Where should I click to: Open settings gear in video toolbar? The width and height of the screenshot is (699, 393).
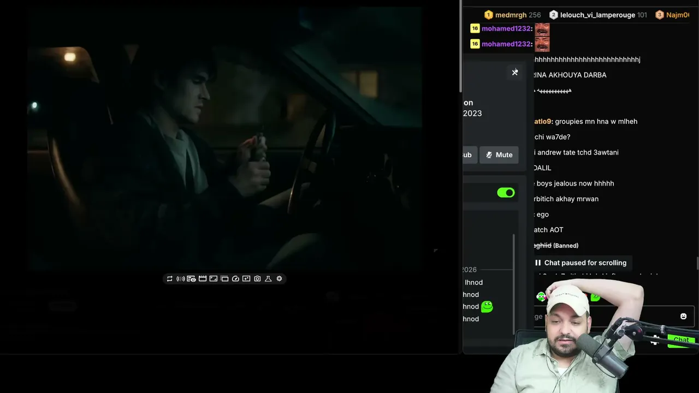click(x=279, y=279)
